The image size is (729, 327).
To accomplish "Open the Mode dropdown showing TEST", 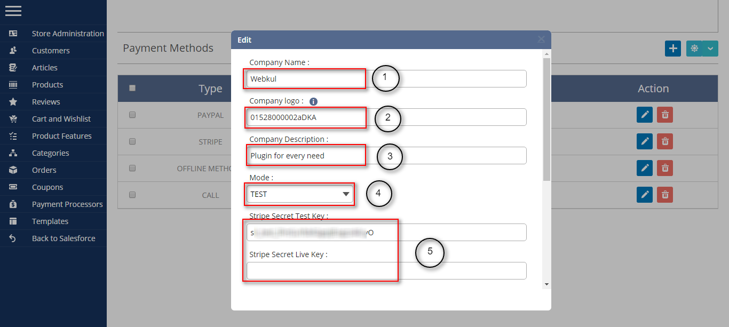I will click(x=299, y=194).
